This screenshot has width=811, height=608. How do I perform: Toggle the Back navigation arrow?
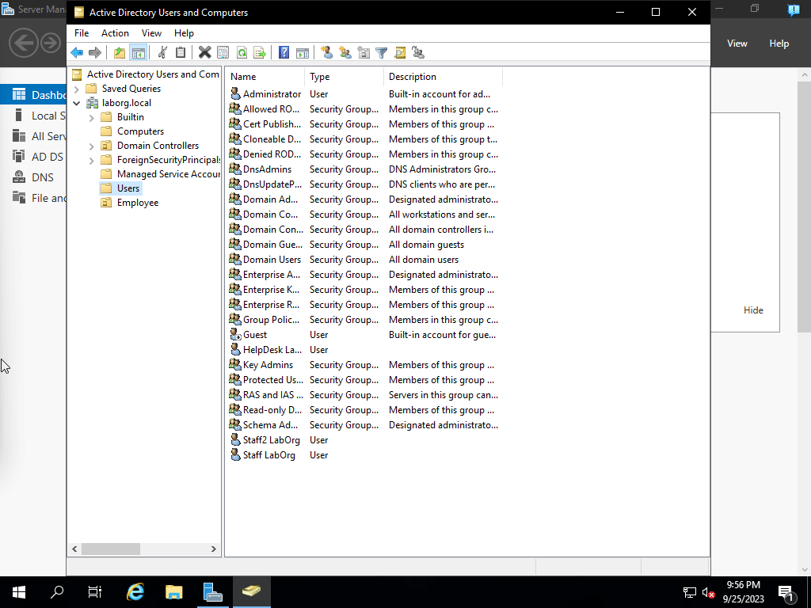pyautogui.click(x=76, y=52)
